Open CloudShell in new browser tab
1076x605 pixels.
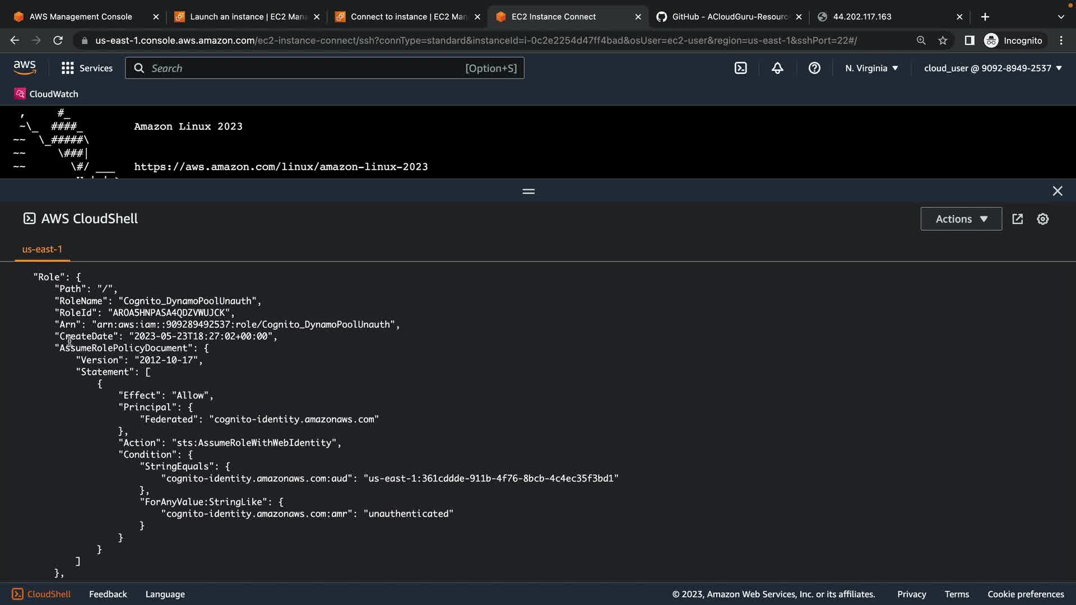[1018, 219]
